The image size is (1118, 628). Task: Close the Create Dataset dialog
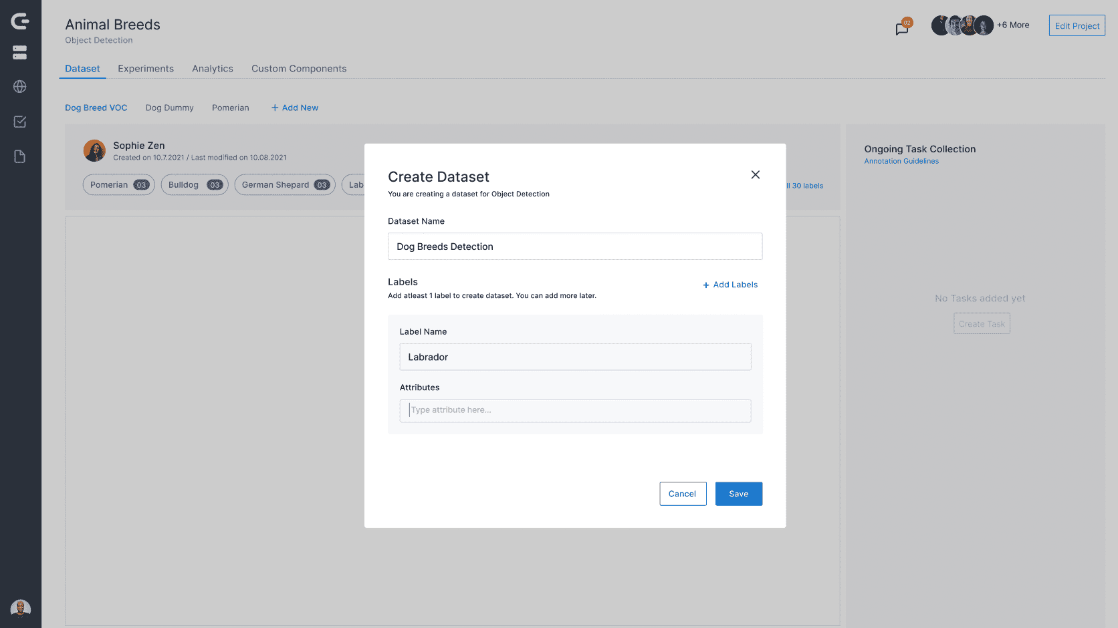click(x=755, y=175)
